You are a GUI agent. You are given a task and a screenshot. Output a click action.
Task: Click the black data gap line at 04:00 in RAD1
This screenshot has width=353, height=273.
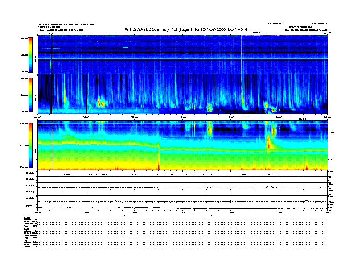[87, 94]
